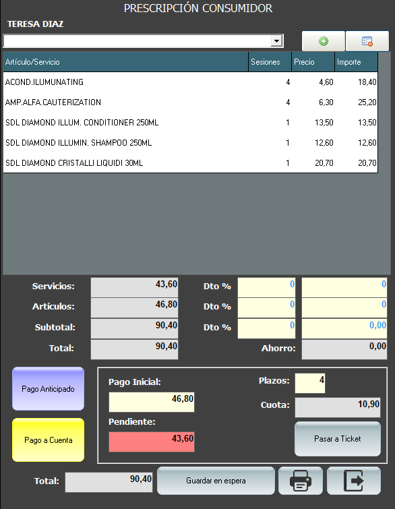This screenshot has height=509, width=395.
Task: Click the Plazos input field
Action: tap(310, 383)
